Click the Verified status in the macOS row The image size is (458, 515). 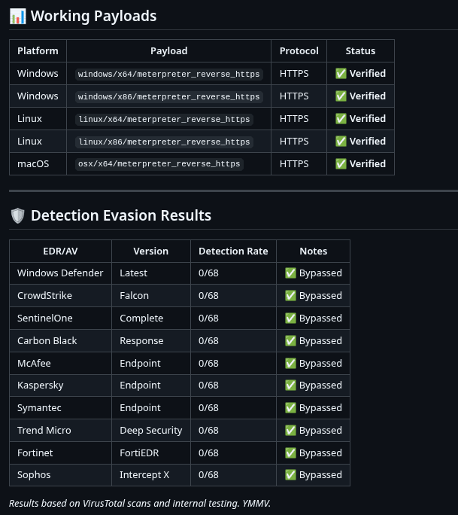(x=360, y=163)
